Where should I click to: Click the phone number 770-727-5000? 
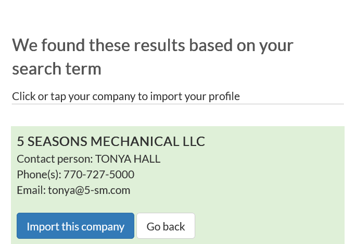99,175
